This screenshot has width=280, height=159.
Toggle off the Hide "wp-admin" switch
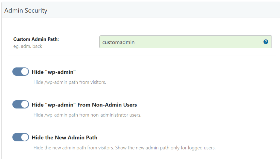21,71
